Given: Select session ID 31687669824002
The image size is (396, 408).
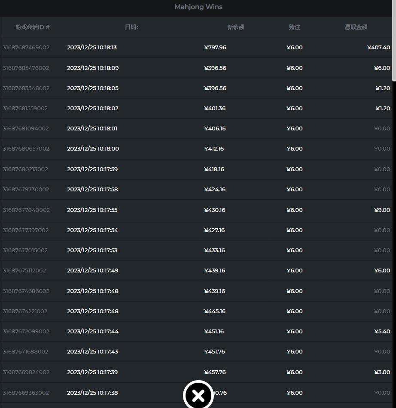Looking at the screenshot, I should pyautogui.click(x=26, y=372).
